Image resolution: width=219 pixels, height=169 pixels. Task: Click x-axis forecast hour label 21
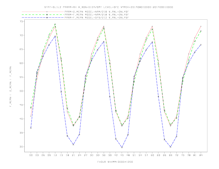tap(73, 155)
